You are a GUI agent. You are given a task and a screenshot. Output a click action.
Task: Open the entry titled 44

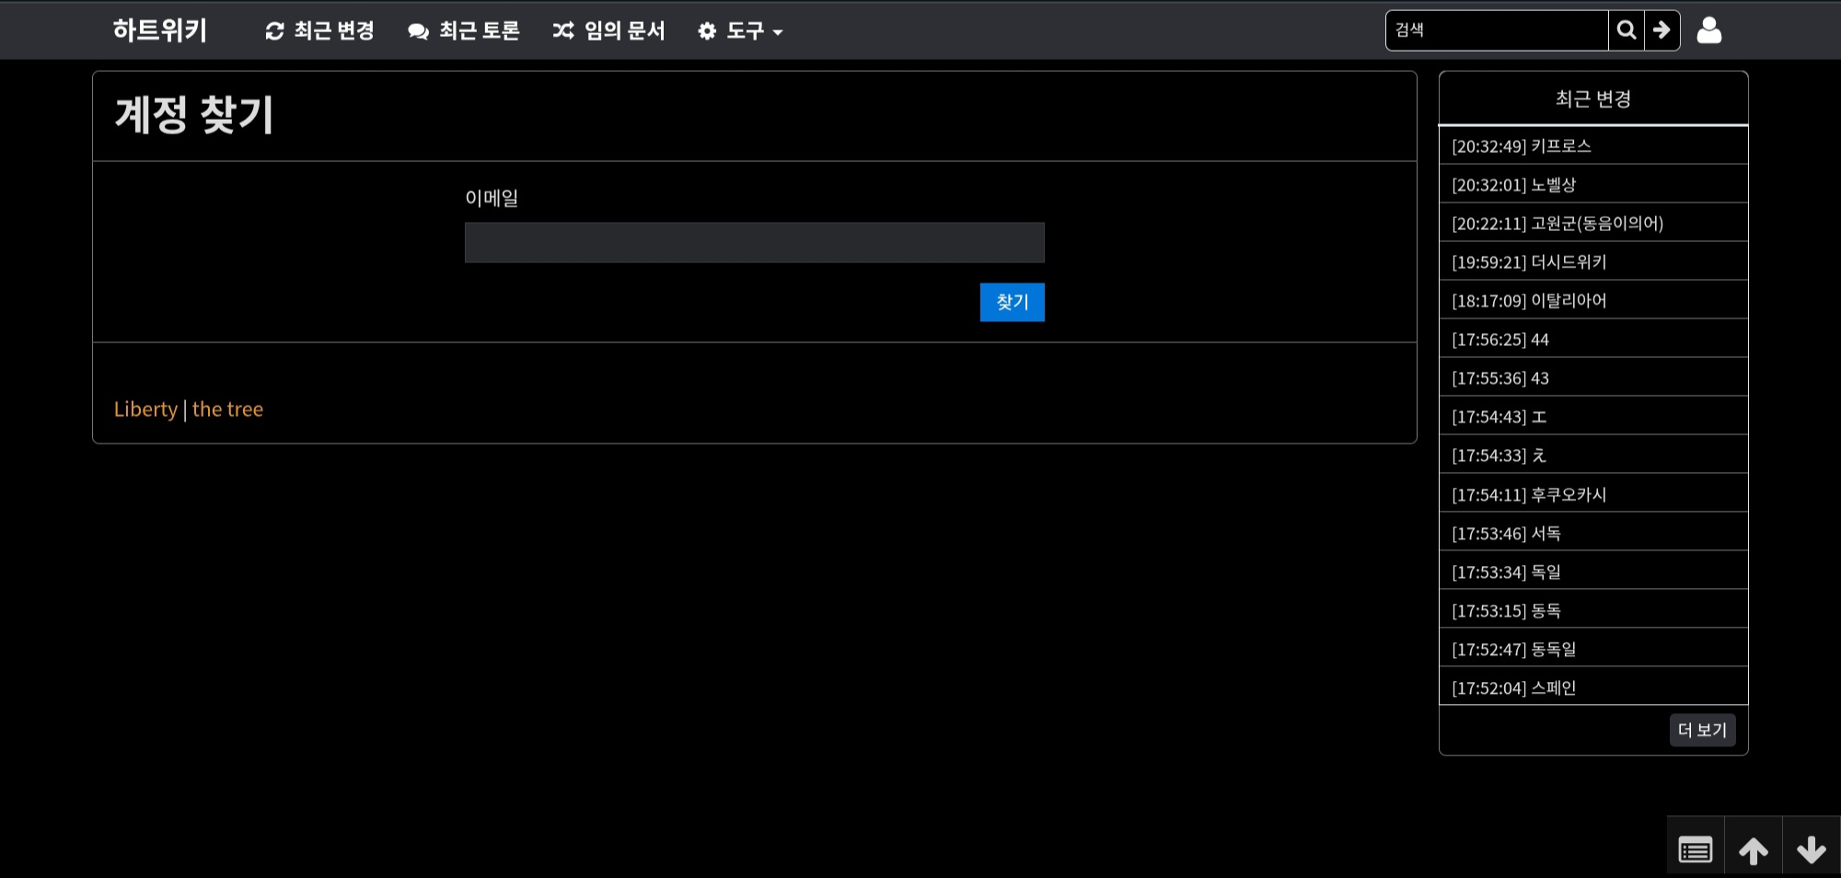click(1593, 339)
